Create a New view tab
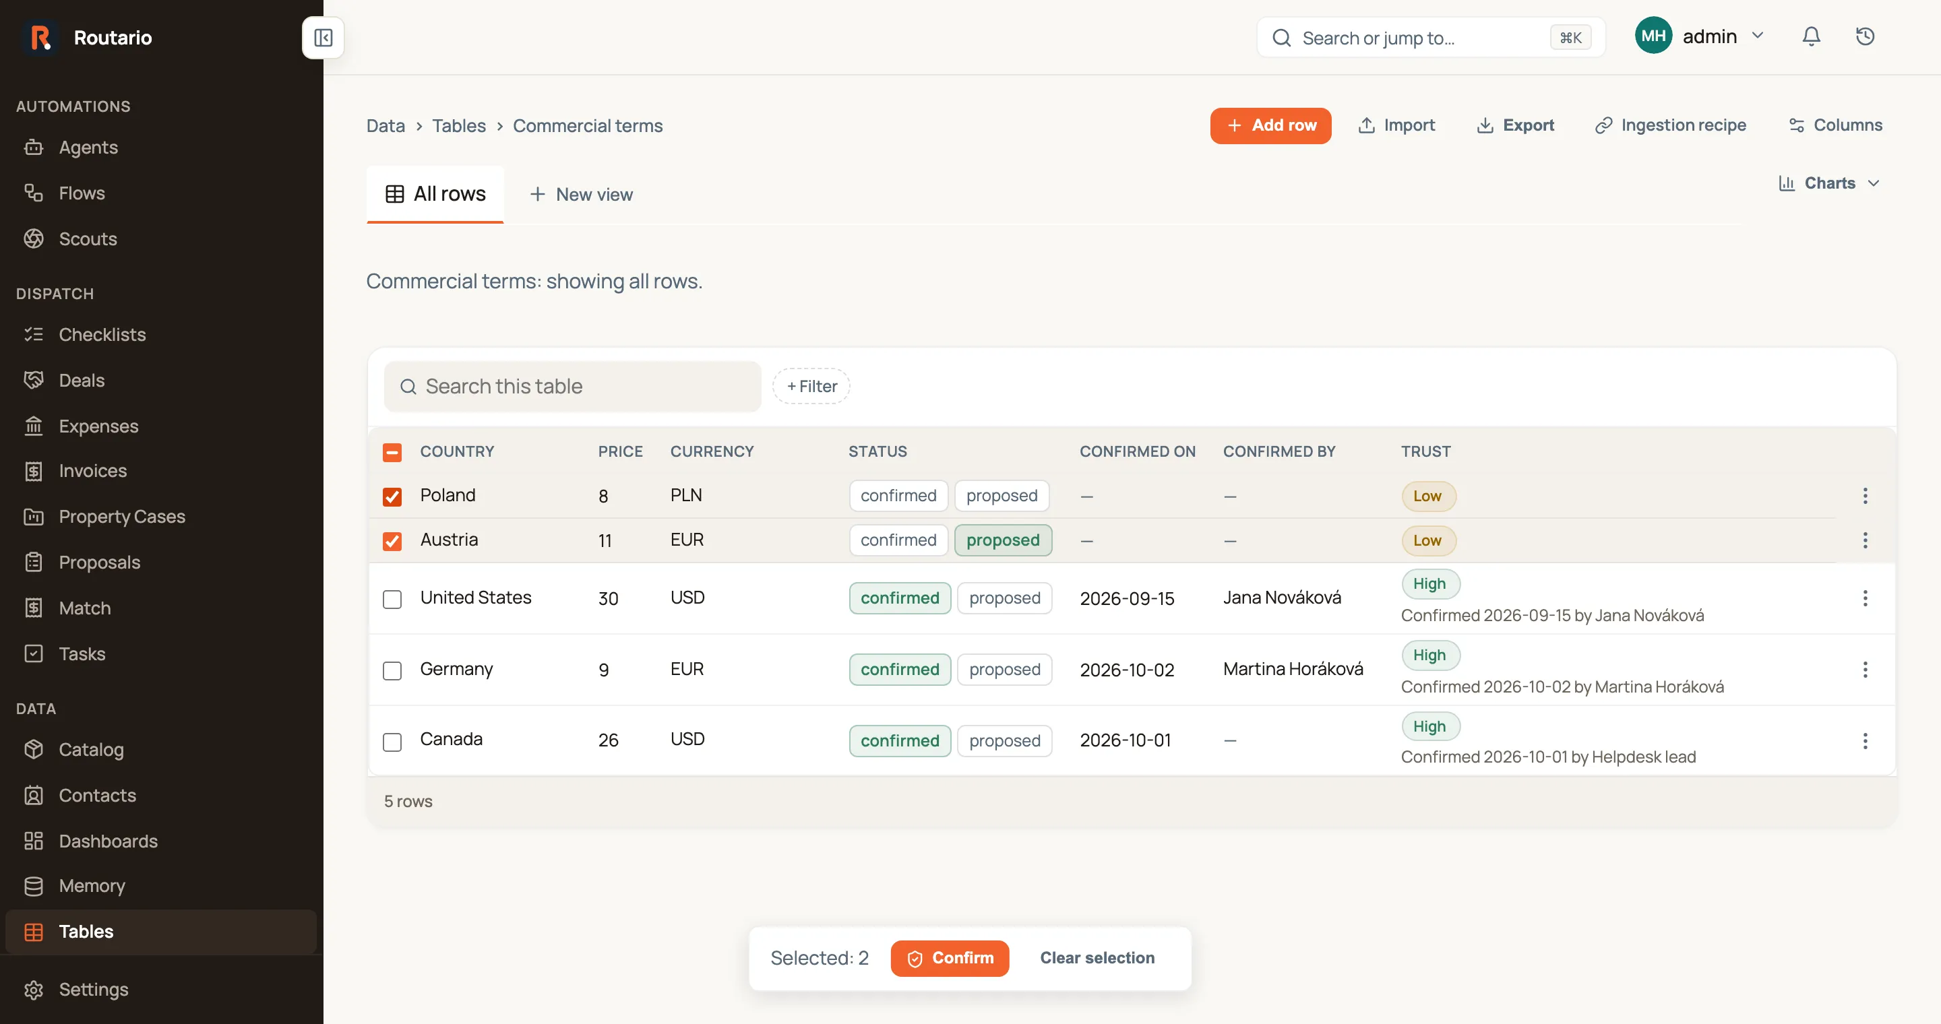The image size is (1941, 1024). tap(581, 195)
